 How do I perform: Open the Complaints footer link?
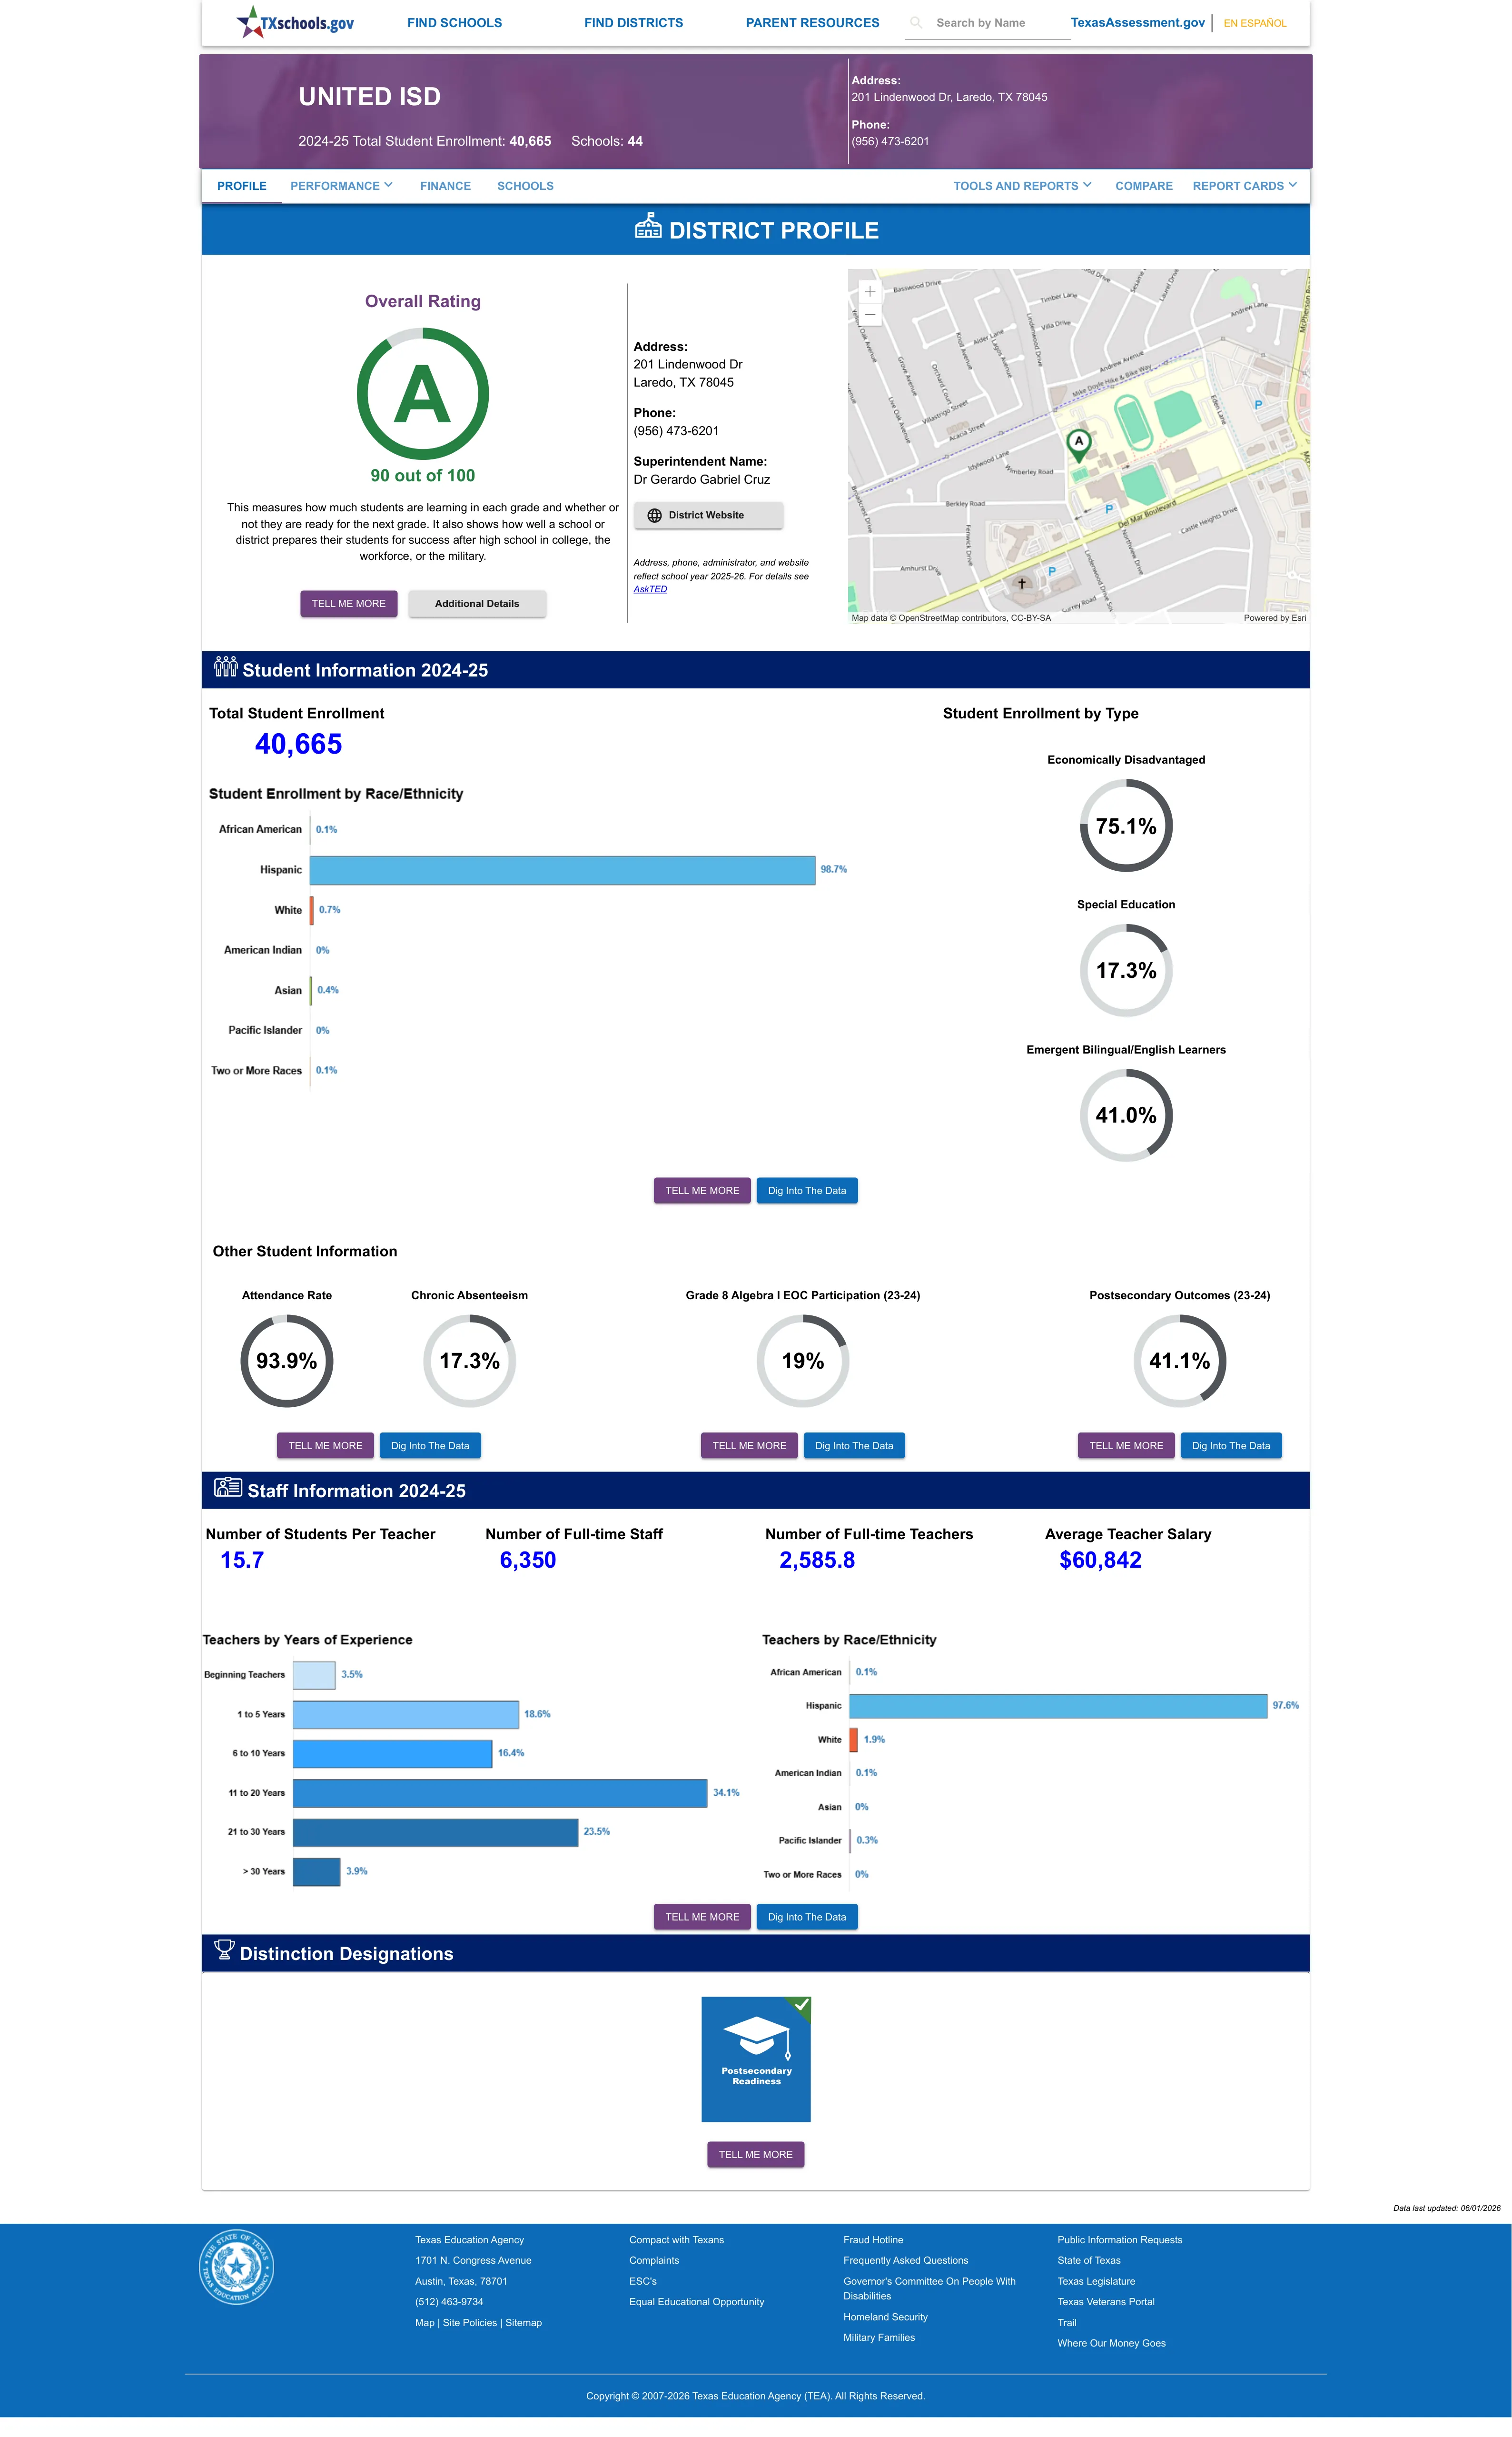[x=654, y=2261]
